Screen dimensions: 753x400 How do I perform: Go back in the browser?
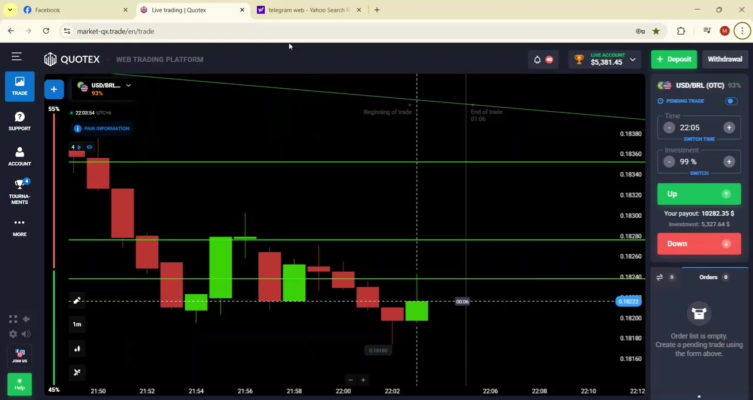tap(11, 31)
